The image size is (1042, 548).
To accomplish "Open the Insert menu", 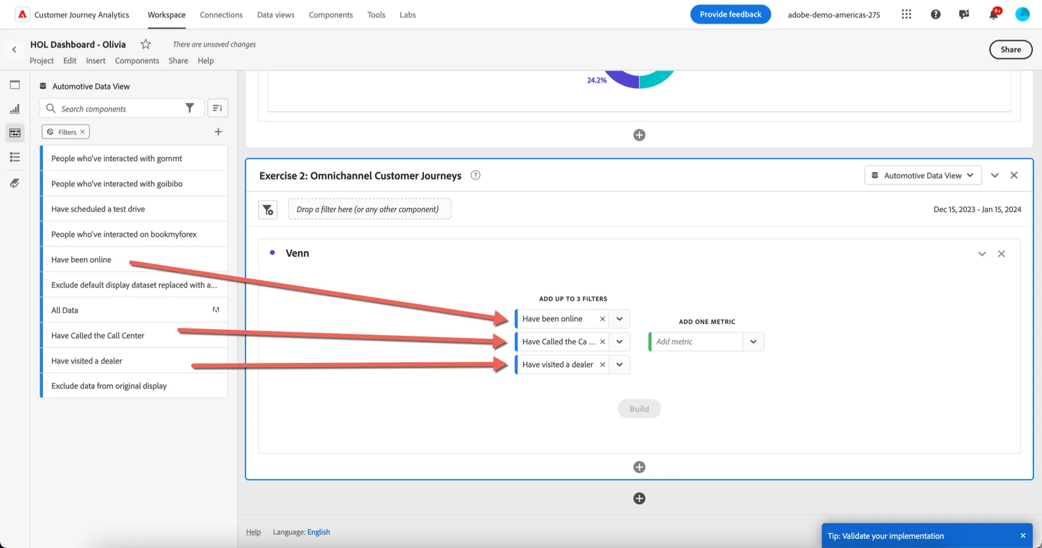I will coord(95,60).
